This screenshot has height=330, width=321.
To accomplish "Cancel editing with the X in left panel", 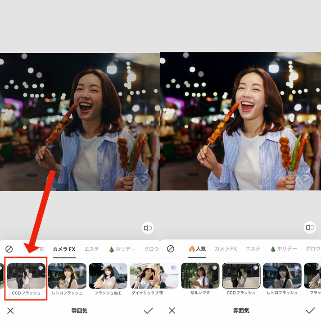I will pos(10,311).
